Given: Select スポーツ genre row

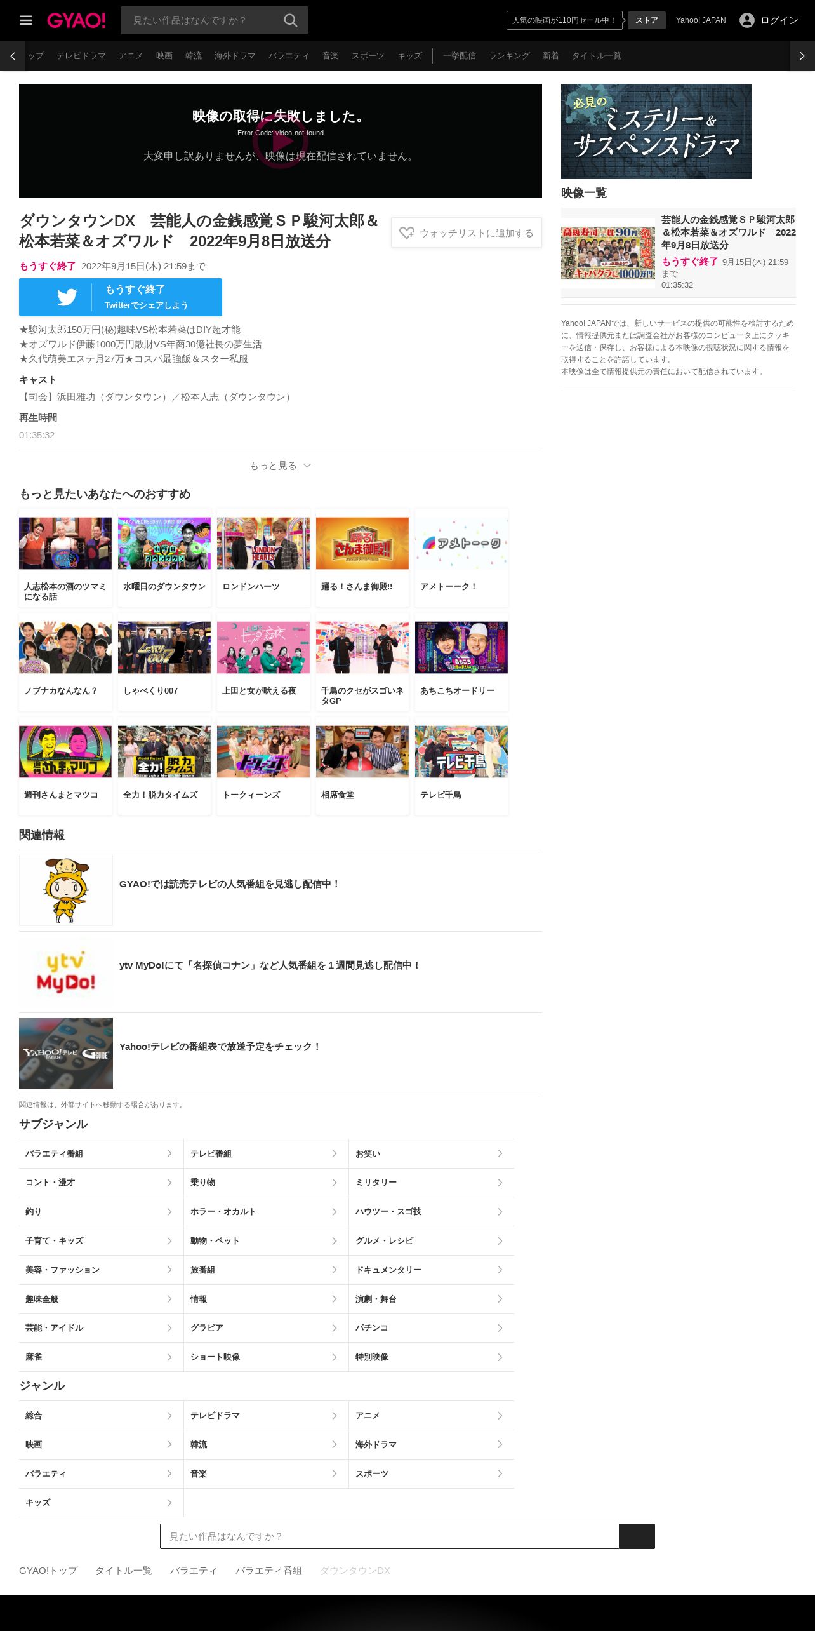Looking at the screenshot, I should 432,1473.
